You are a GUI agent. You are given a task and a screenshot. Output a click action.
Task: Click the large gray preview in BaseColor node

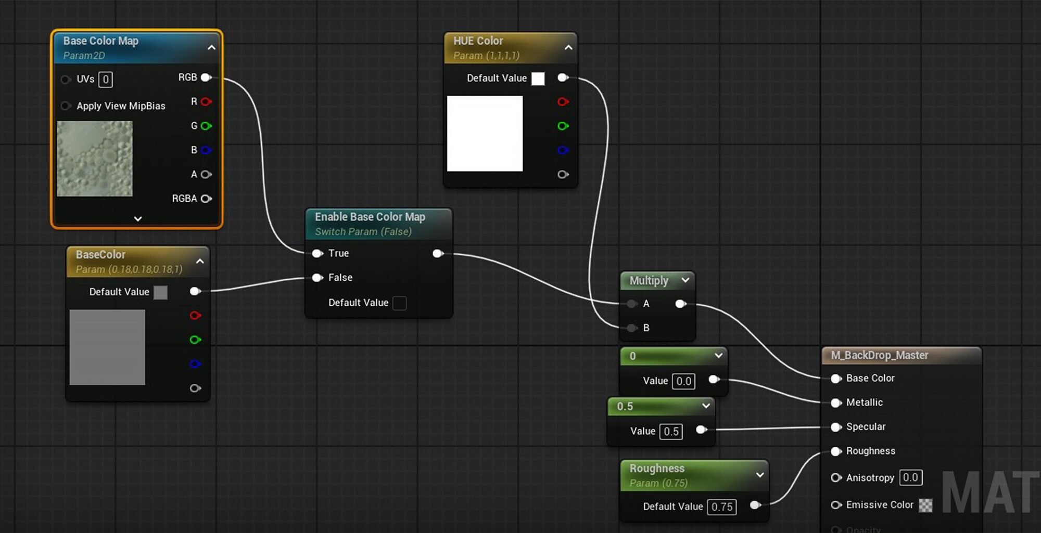click(x=107, y=347)
